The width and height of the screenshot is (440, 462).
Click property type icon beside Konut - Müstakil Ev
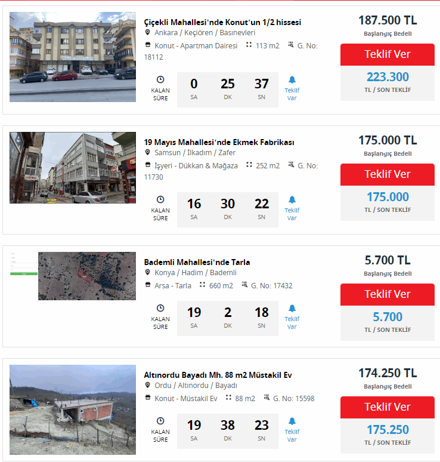point(148,398)
